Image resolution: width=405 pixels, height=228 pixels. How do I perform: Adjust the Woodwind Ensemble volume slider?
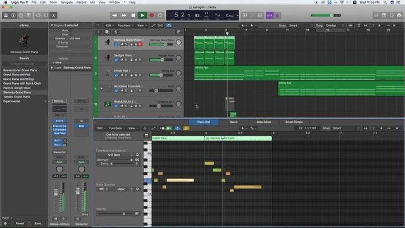(161, 91)
